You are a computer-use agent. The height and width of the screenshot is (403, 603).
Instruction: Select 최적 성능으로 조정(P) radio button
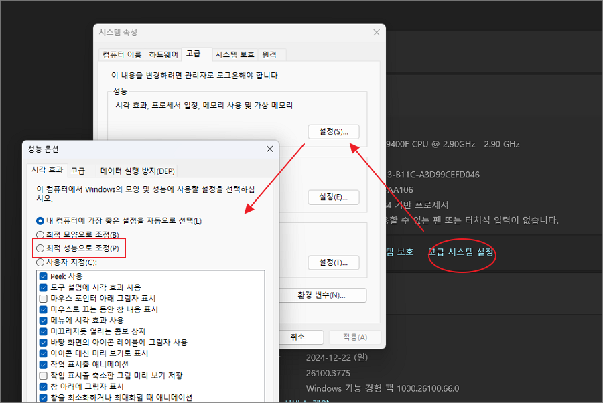click(40, 248)
